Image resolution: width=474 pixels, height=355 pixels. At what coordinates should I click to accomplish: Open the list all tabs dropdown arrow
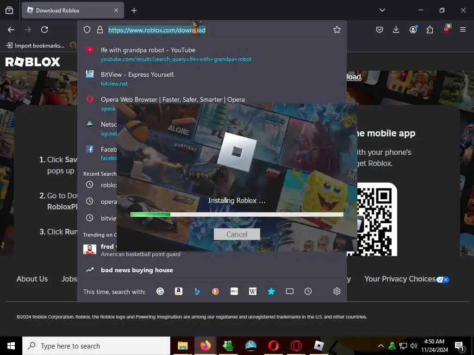pyautogui.click(x=382, y=10)
